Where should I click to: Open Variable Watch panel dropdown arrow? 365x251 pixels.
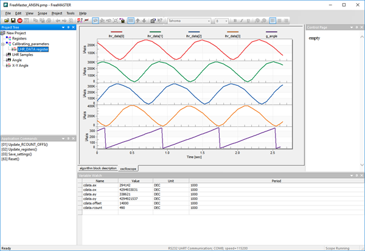click(352, 176)
